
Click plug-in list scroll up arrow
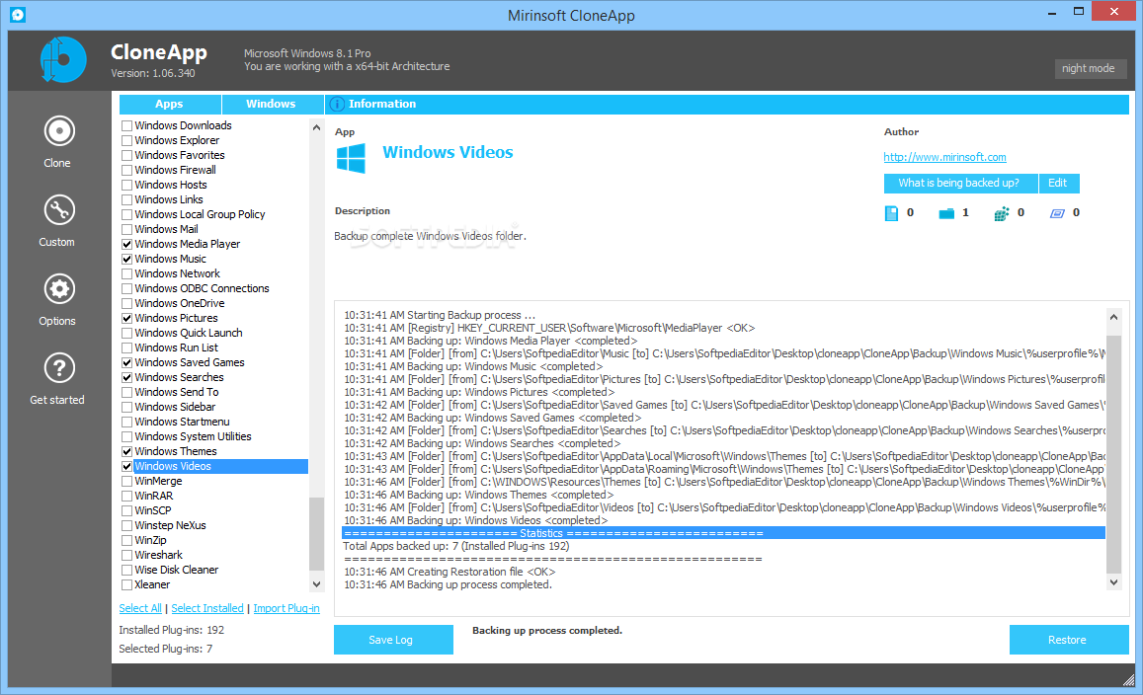[x=316, y=126]
